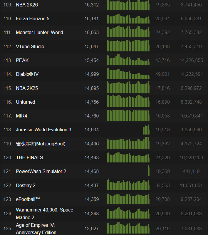Click the eFootball™ bar chart
This screenshot has width=208, height=235.
(128, 199)
